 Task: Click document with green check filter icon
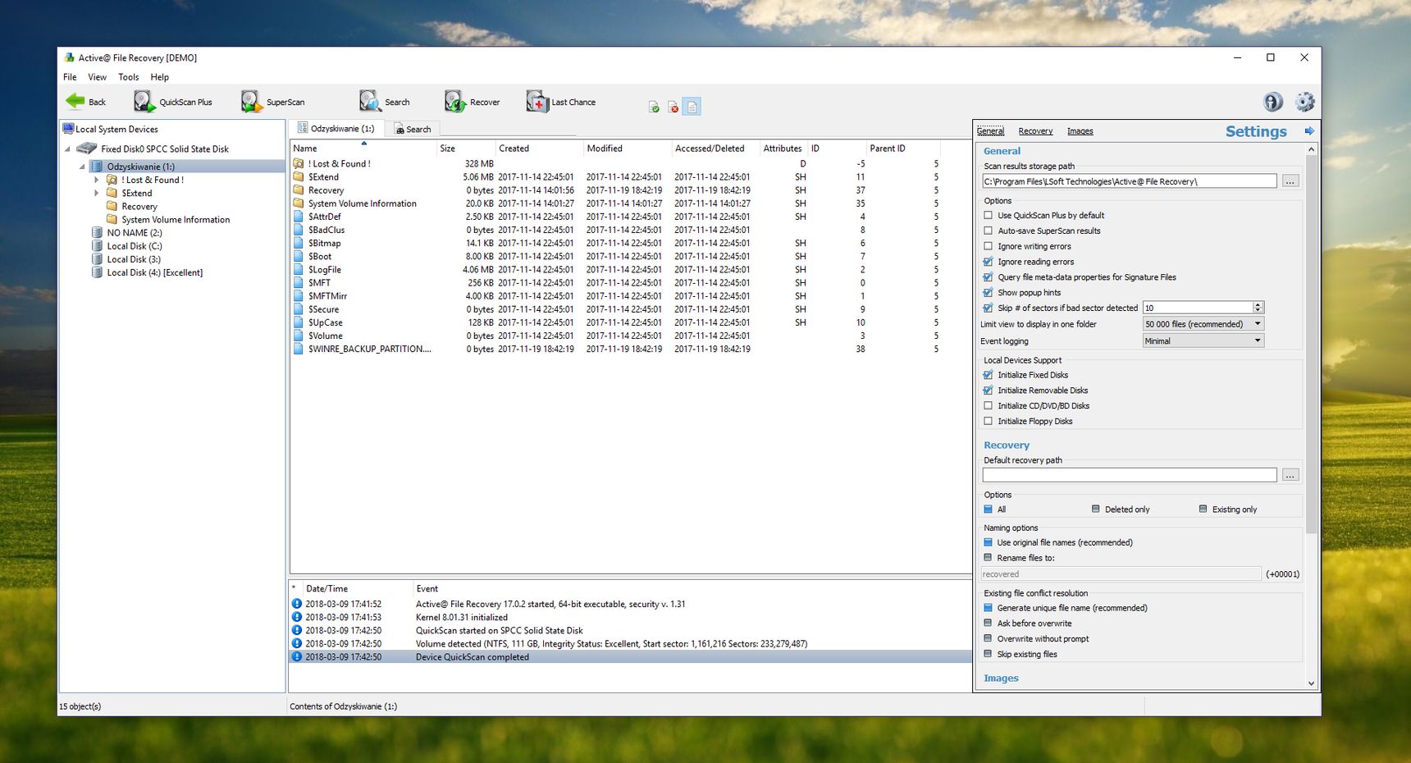tap(654, 107)
